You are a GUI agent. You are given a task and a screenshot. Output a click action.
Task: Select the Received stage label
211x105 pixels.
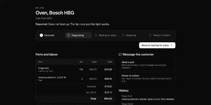click(49, 35)
